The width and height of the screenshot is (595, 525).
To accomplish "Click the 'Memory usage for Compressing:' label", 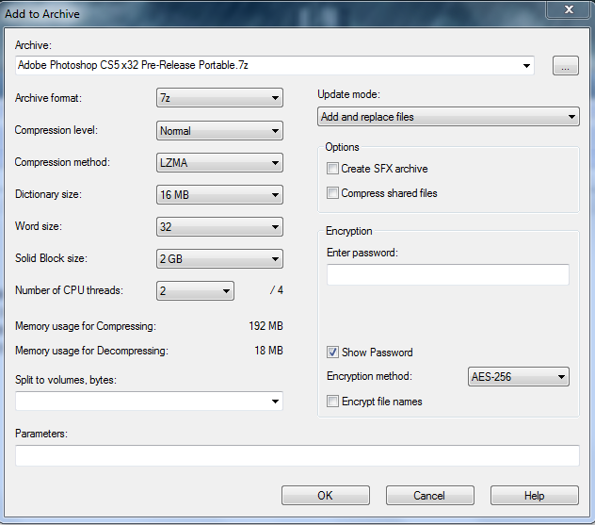I will (86, 326).
